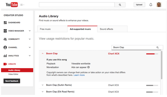
Task: Click the YouTube logo
Action: coord(12,5)
